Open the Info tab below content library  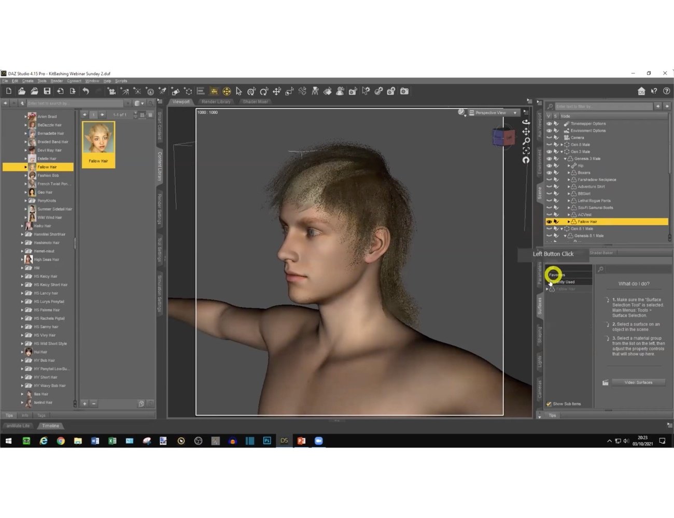pyautogui.click(x=25, y=415)
